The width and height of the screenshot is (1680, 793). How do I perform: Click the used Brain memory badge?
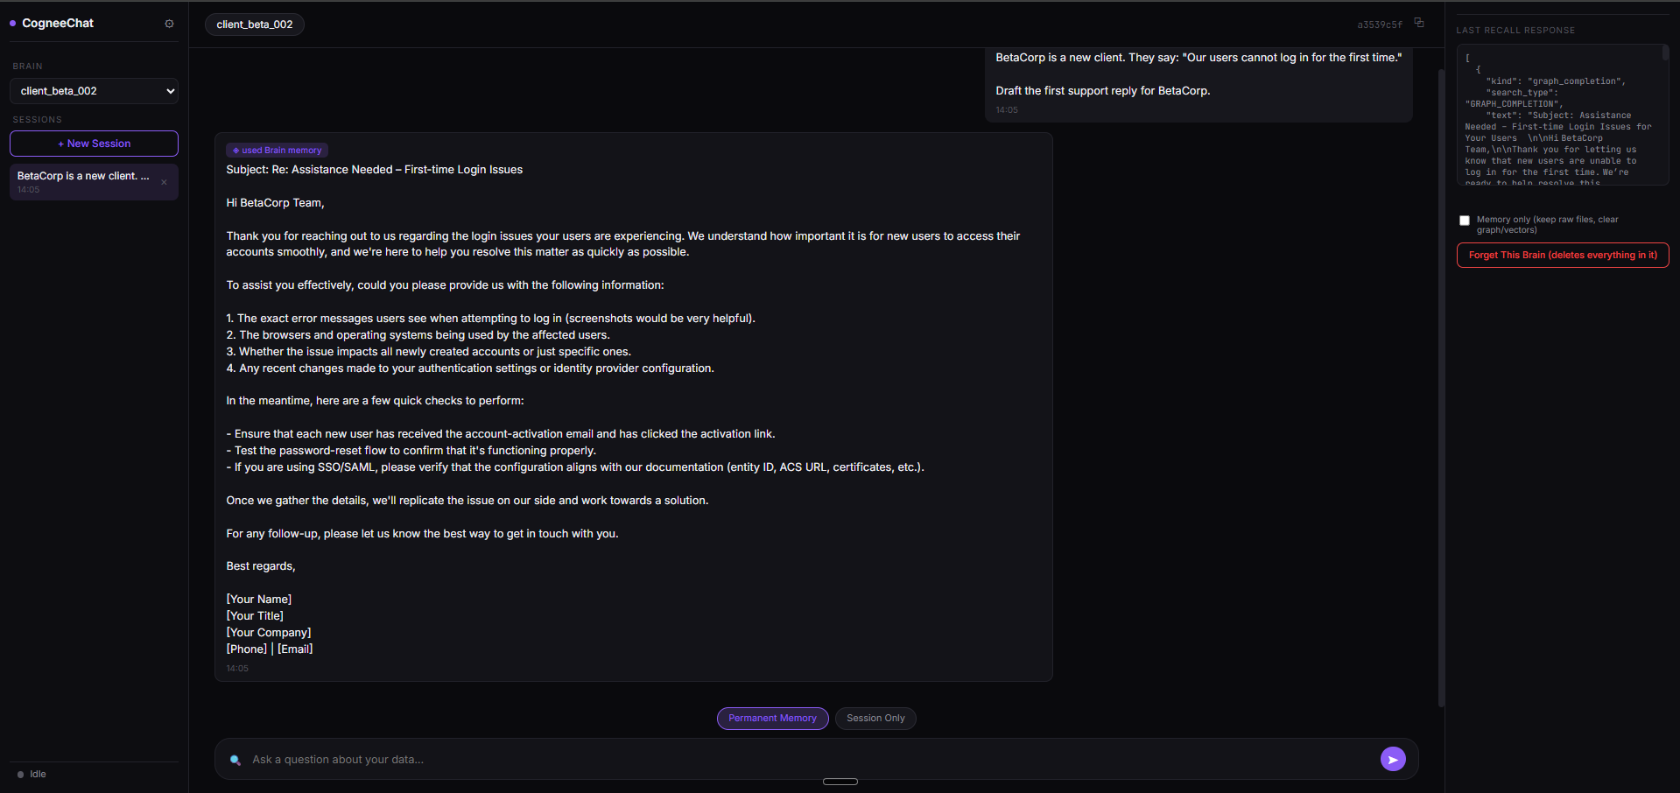coord(277,150)
